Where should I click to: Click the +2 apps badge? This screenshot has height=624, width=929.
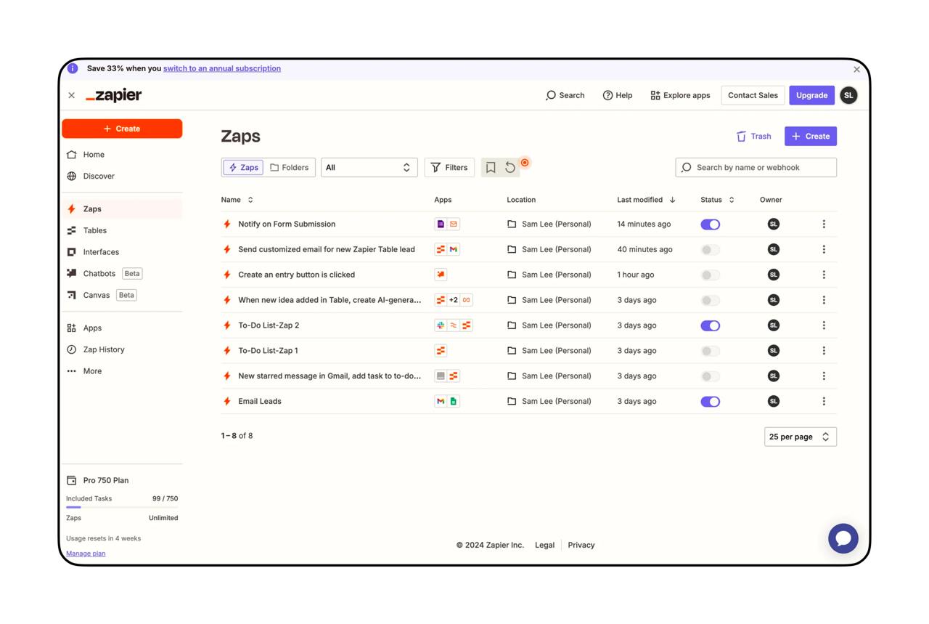454,300
